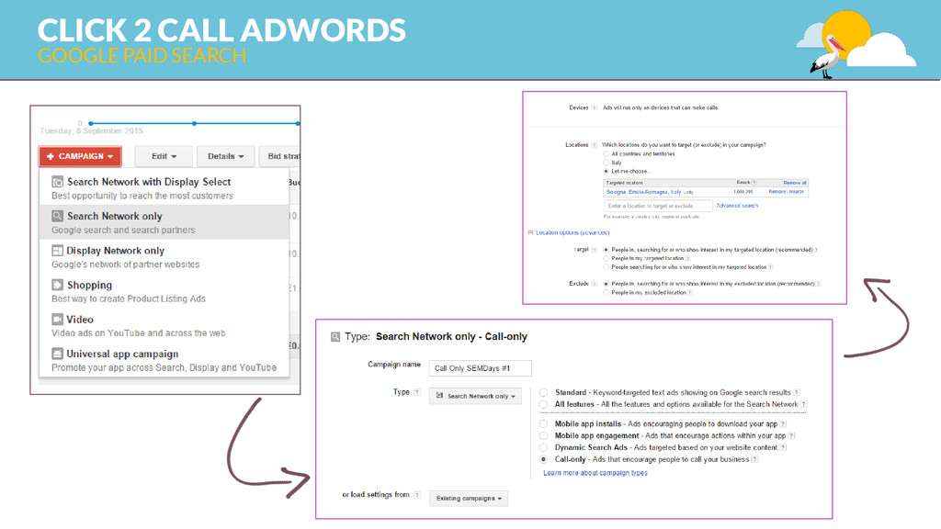Click the Shopping campaign tag icon
The height and width of the screenshot is (529, 941).
coord(58,285)
